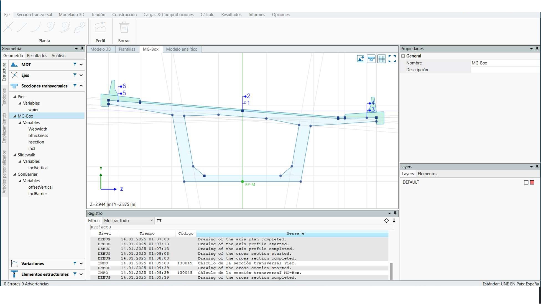Click the scroll-to-bottom arrow in Registro
The width and height of the screenshot is (541, 304).
pyautogui.click(x=394, y=220)
